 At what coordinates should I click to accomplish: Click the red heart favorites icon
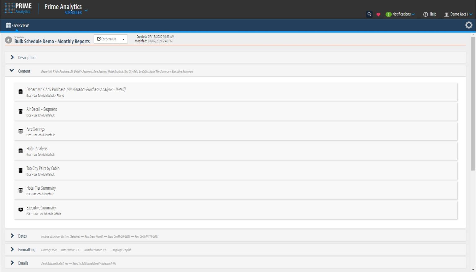click(x=378, y=15)
